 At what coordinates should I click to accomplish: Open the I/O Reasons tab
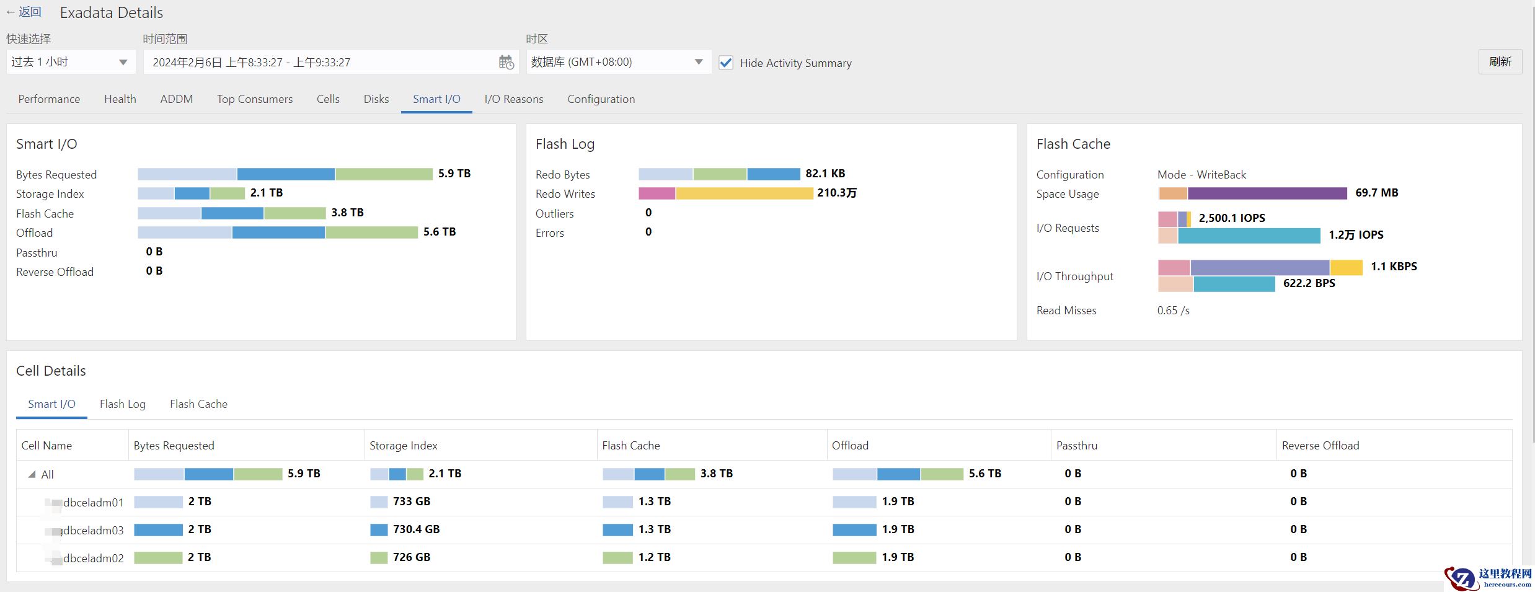(513, 99)
